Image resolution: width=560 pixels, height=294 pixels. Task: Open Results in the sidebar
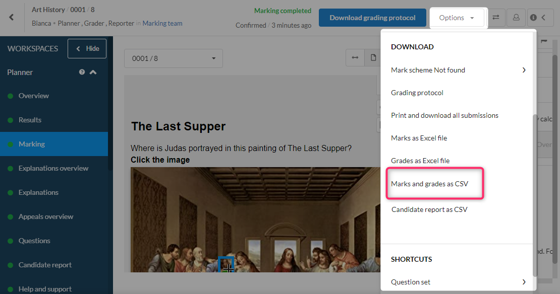click(54, 120)
